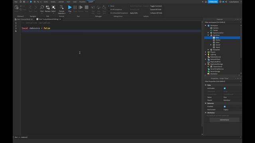Switch to the TEST ribbon tab
This screenshot has height=143, width=255.
coord(68,2)
